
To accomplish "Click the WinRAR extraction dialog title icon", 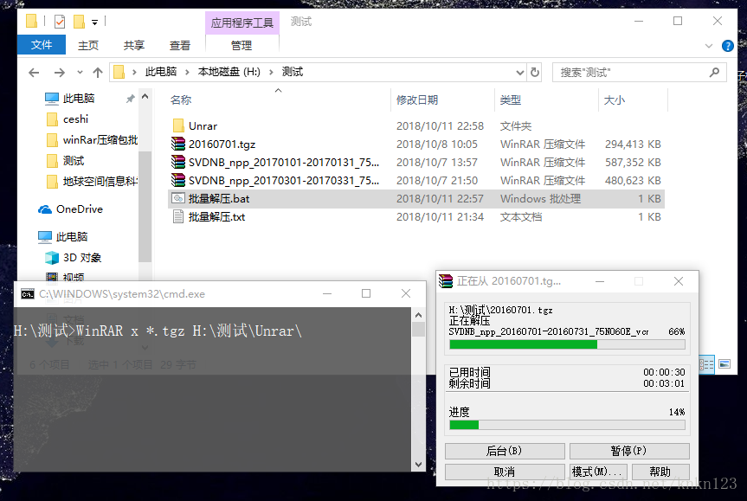I will (446, 281).
